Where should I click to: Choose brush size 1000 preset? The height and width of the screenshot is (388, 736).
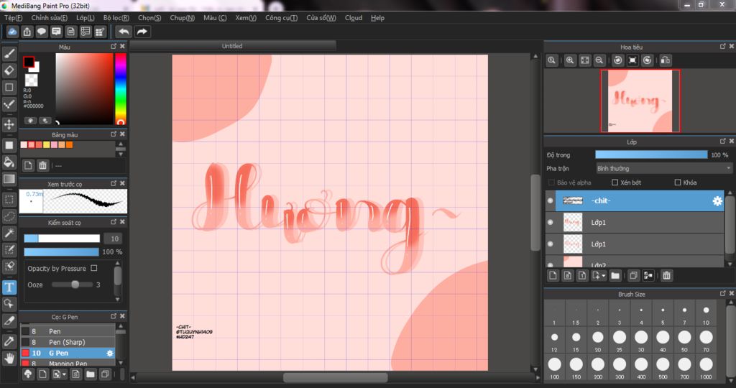point(706,367)
